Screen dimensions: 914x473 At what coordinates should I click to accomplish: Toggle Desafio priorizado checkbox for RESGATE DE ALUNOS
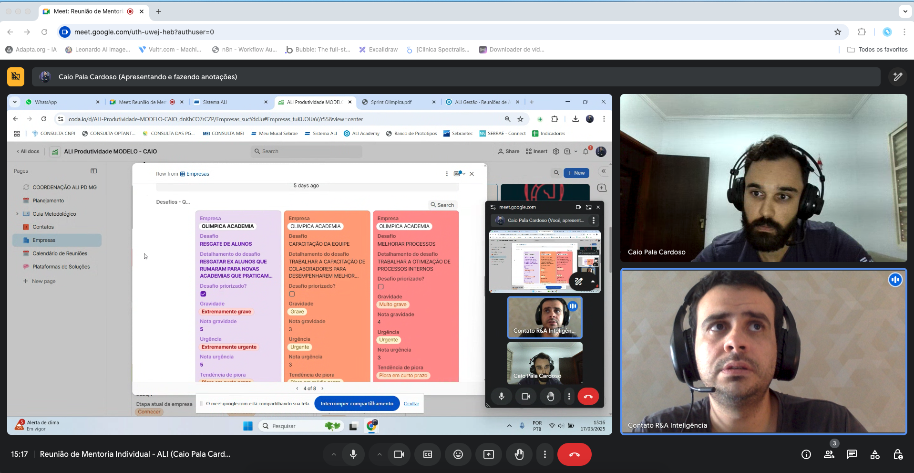pos(203,294)
